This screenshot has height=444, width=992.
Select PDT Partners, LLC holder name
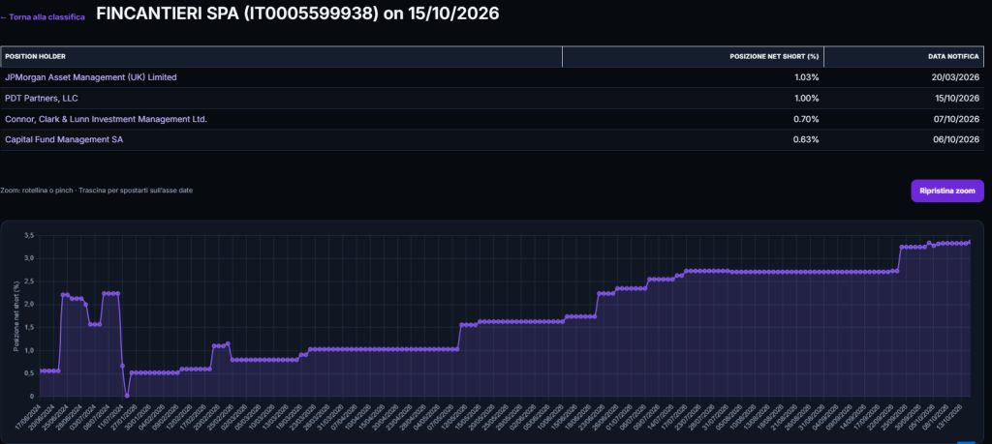[x=41, y=98]
